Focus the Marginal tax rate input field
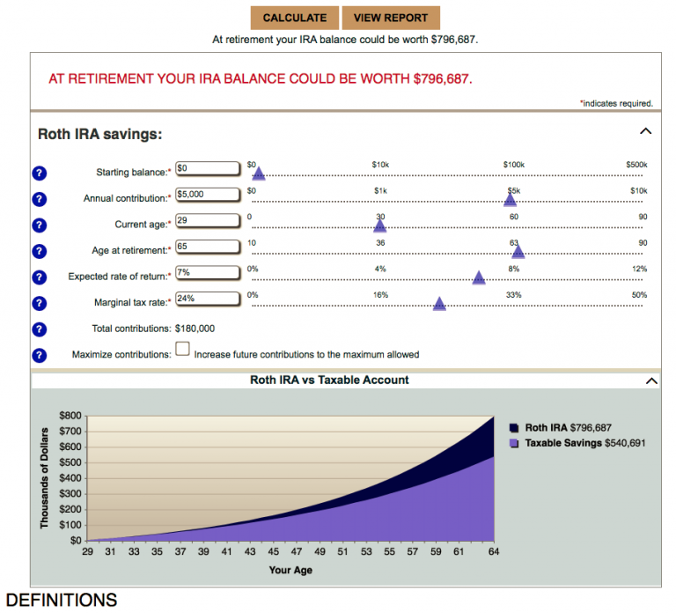This screenshot has height=613, width=676. pyautogui.click(x=208, y=299)
